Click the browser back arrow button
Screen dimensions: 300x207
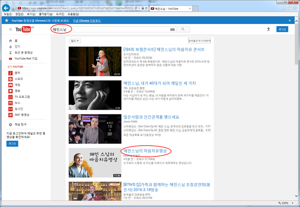(x=6, y=8)
